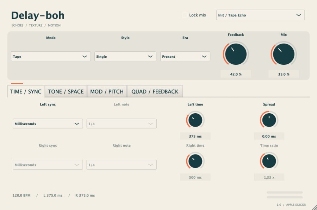Click the Feedback value field 42.0 %
This screenshot has width=317, height=210.
(236, 74)
